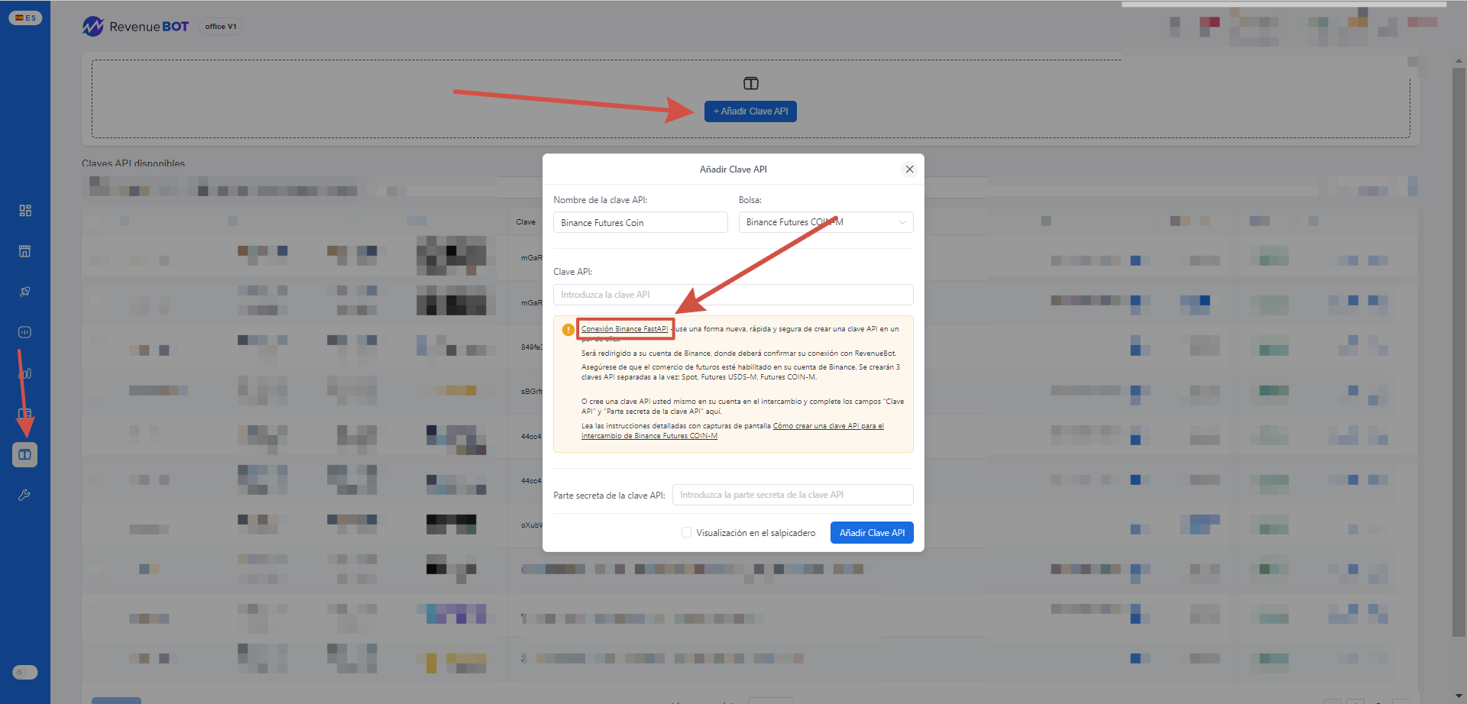Open the rocket icon in sidebar

coord(25,292)
